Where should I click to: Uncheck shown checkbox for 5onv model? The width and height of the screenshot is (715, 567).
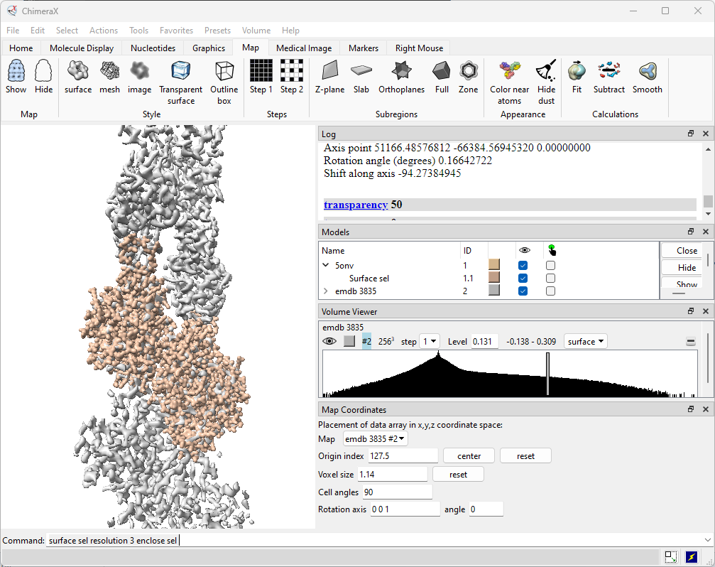(523, 265)
